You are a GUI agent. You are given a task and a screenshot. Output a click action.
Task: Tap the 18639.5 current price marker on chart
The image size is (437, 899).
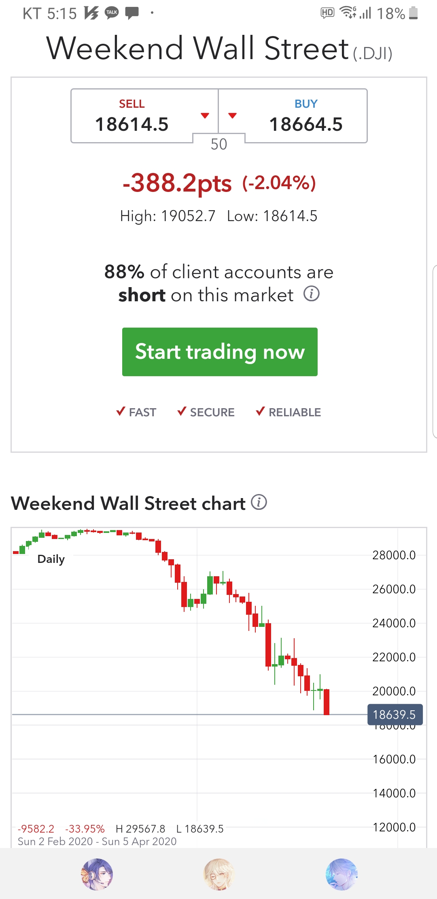[395, 715]
